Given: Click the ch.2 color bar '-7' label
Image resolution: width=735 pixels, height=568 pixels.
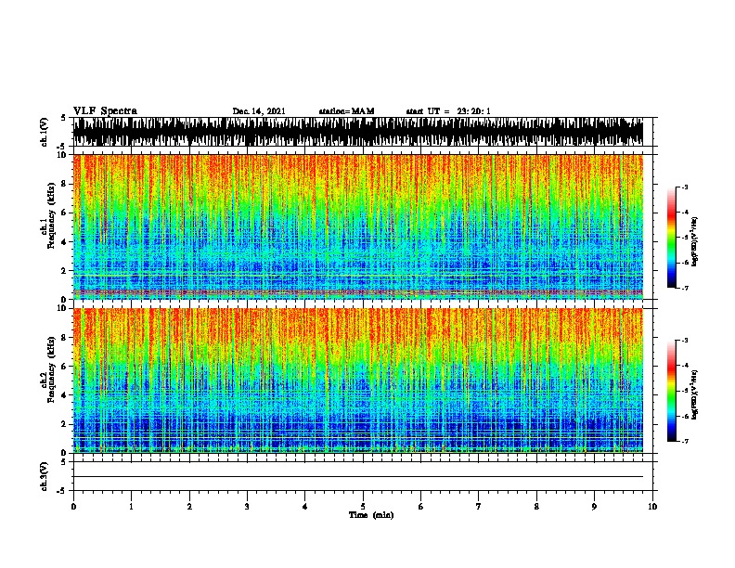Looking at the screenshot, I should (685, 442).
